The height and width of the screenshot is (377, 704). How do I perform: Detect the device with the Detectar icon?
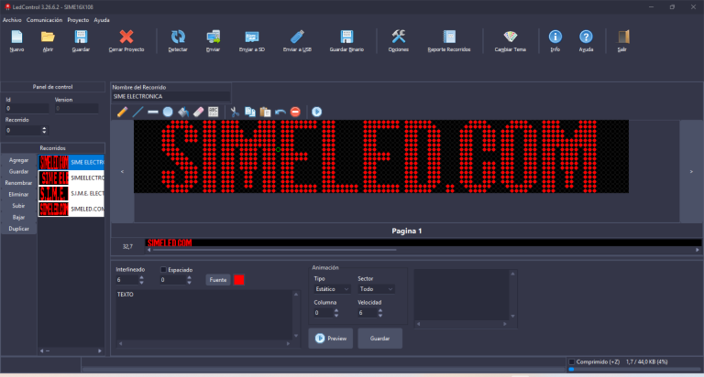point(178,37)
